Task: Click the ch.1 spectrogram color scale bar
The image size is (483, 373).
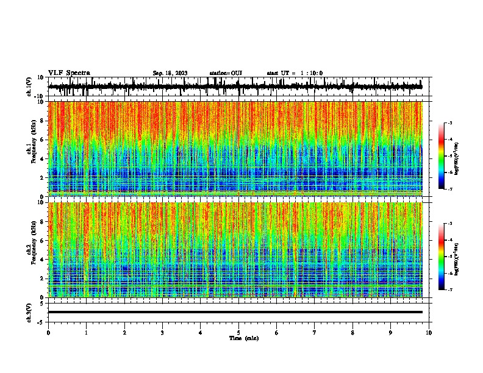Action: (441, 156)
